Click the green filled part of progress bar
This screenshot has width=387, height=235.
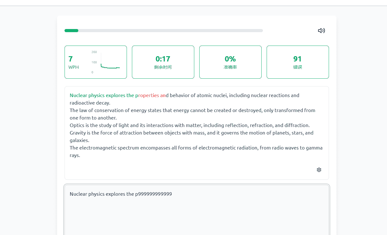pyautogui.click(x=71, y=31)
